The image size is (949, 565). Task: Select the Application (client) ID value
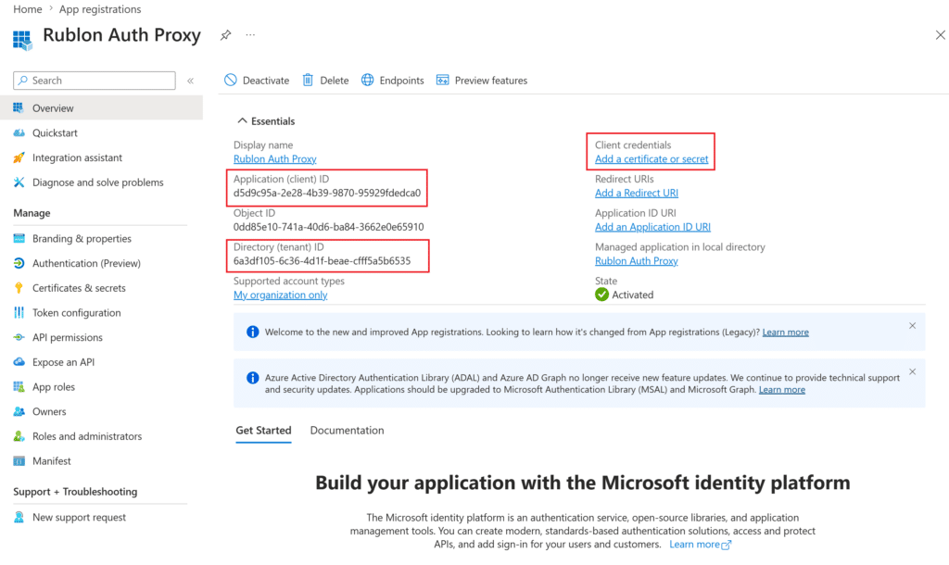coord(327,193)
